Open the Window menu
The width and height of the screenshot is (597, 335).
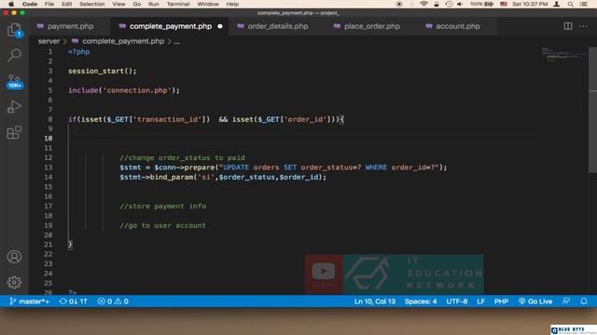coord(208,4)
